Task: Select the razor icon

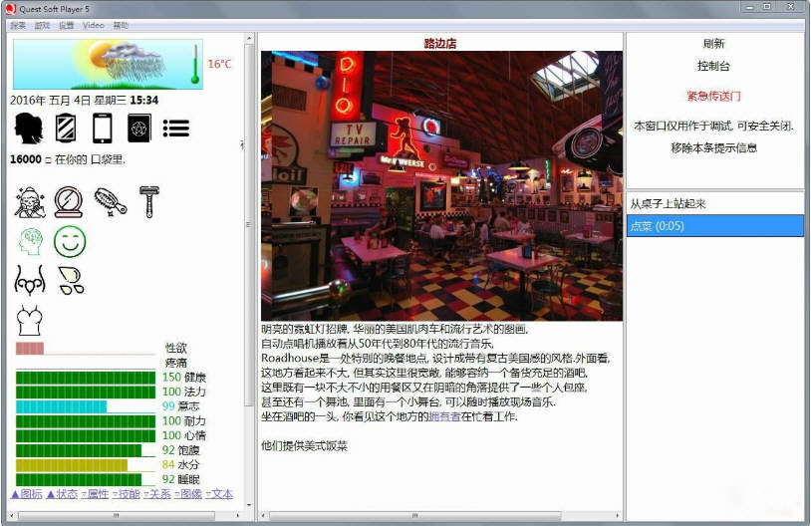Action: point(149,200)
